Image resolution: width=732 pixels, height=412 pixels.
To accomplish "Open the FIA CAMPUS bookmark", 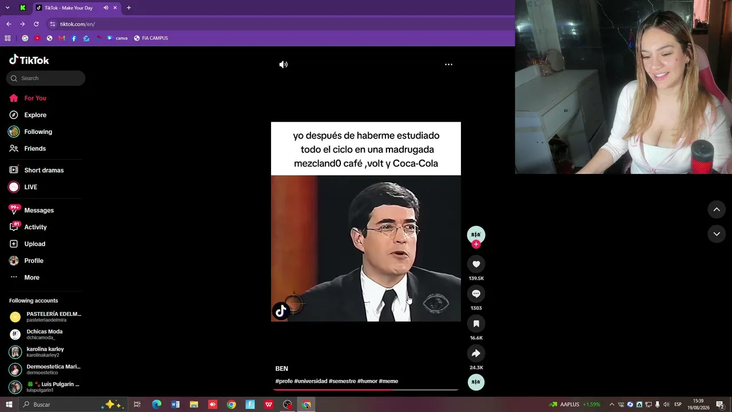I will pyautogui.click(x=151, y=38).
